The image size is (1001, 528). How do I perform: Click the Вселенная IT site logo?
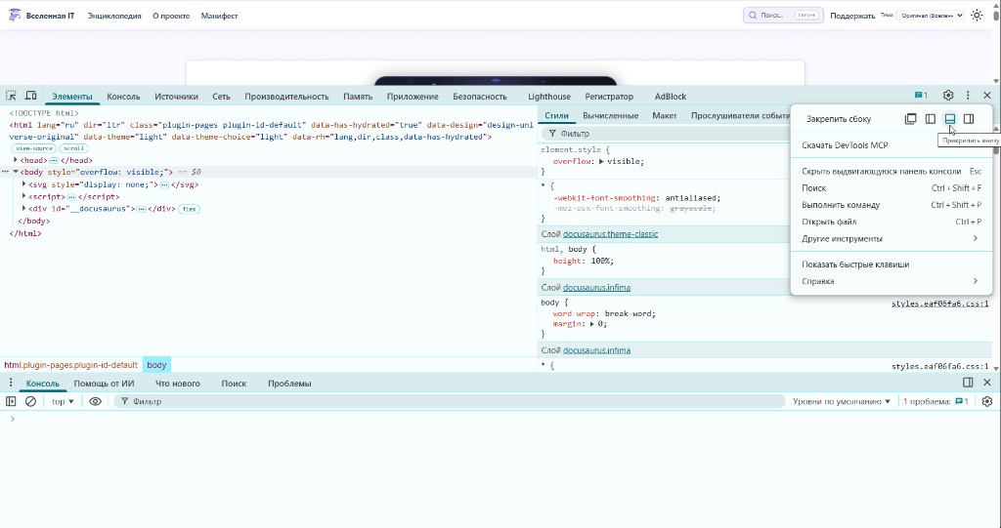coord(42,16)
